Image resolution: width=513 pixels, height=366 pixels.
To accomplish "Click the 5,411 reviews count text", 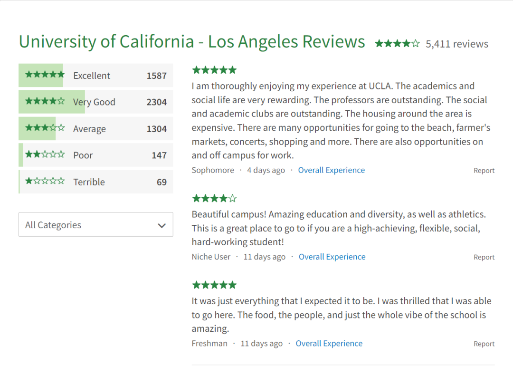I will 456,44.
